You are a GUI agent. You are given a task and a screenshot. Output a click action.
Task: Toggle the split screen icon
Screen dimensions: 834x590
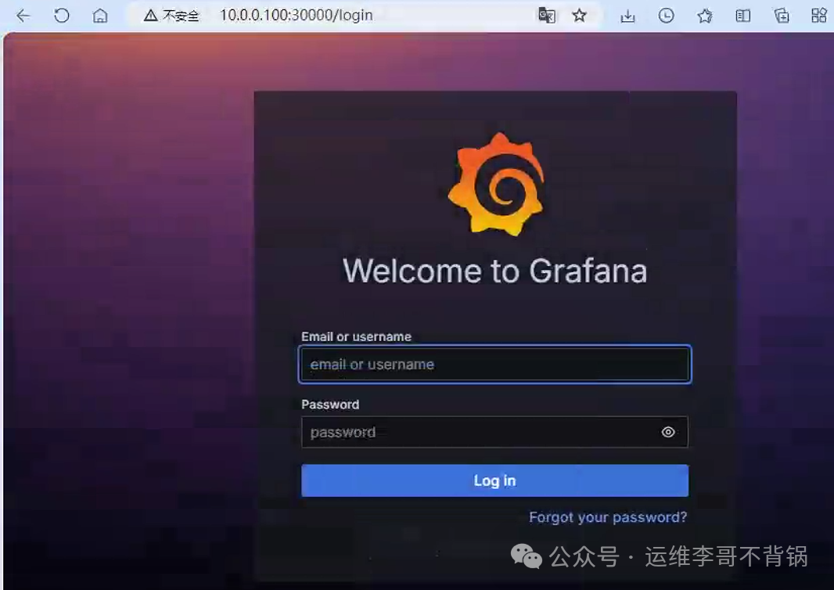tap(743, 16)
